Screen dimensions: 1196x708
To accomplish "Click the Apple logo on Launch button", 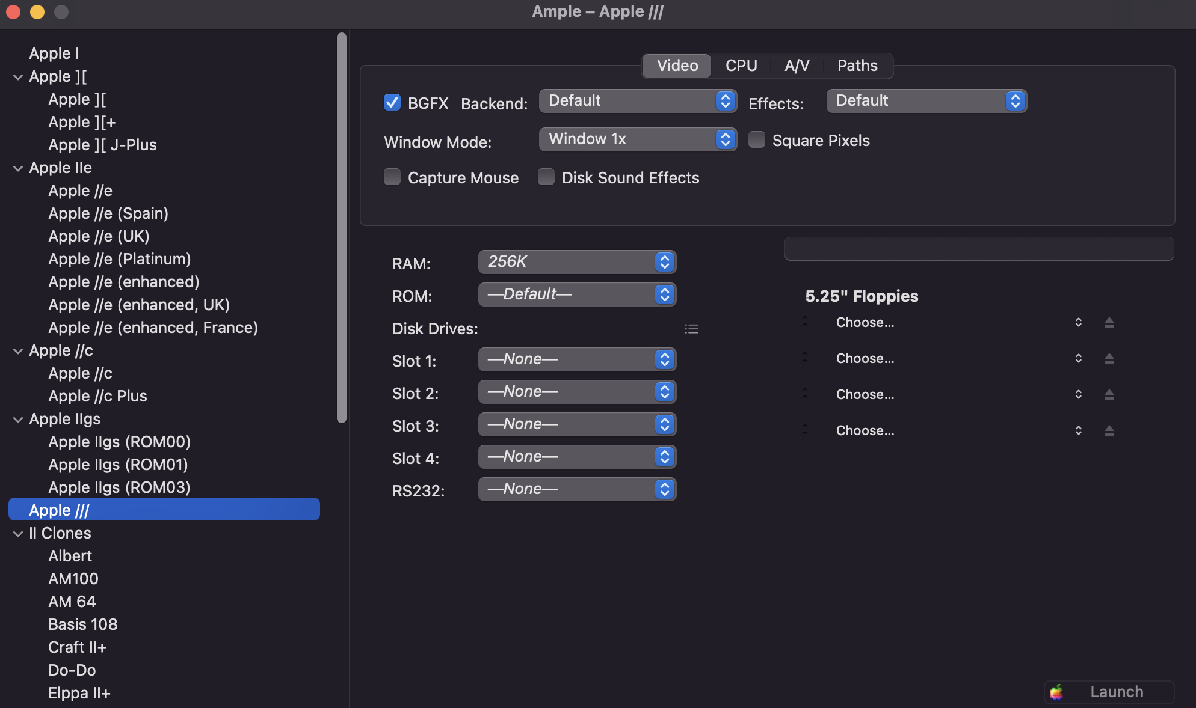I will (x=1056, y=692).
